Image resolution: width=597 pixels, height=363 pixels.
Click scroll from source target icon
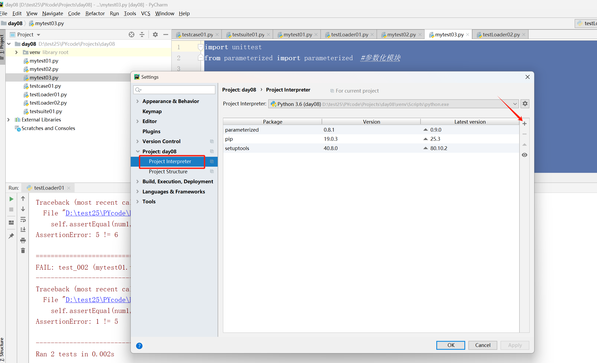point(131,35)
